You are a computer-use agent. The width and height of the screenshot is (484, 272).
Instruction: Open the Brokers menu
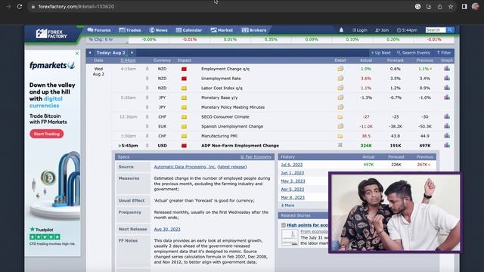click(x=254, y=30)
